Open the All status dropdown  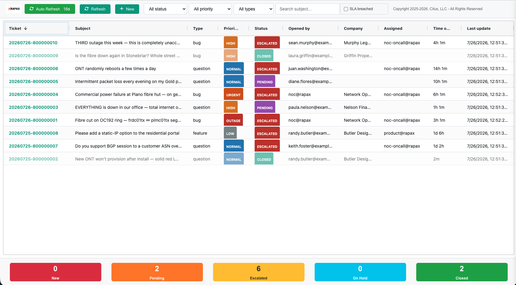[165, 9]
